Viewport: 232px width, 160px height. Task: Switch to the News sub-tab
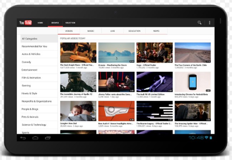156,31
